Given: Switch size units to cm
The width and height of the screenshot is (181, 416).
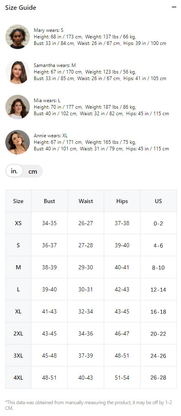Looking at the screenshot, I should [x=33, y=171].
